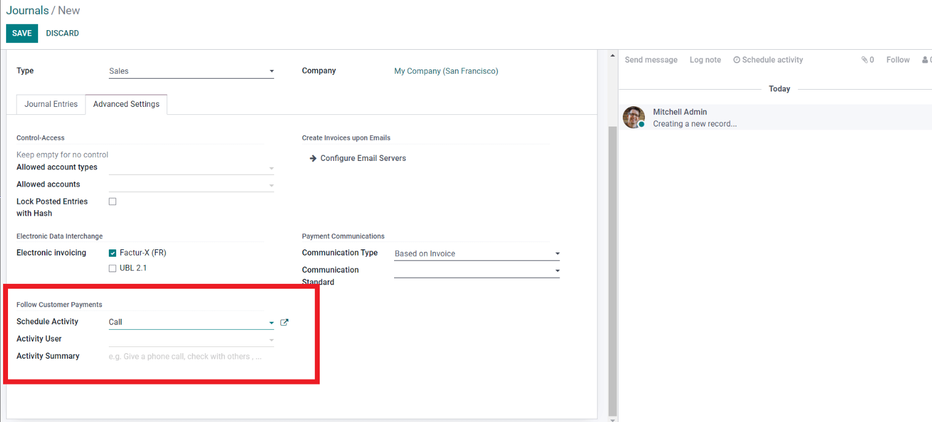Screen dimensions: 932x422
Task: Enable Lock Posted Entries with Hash checkbox
Action: (113, 201)
